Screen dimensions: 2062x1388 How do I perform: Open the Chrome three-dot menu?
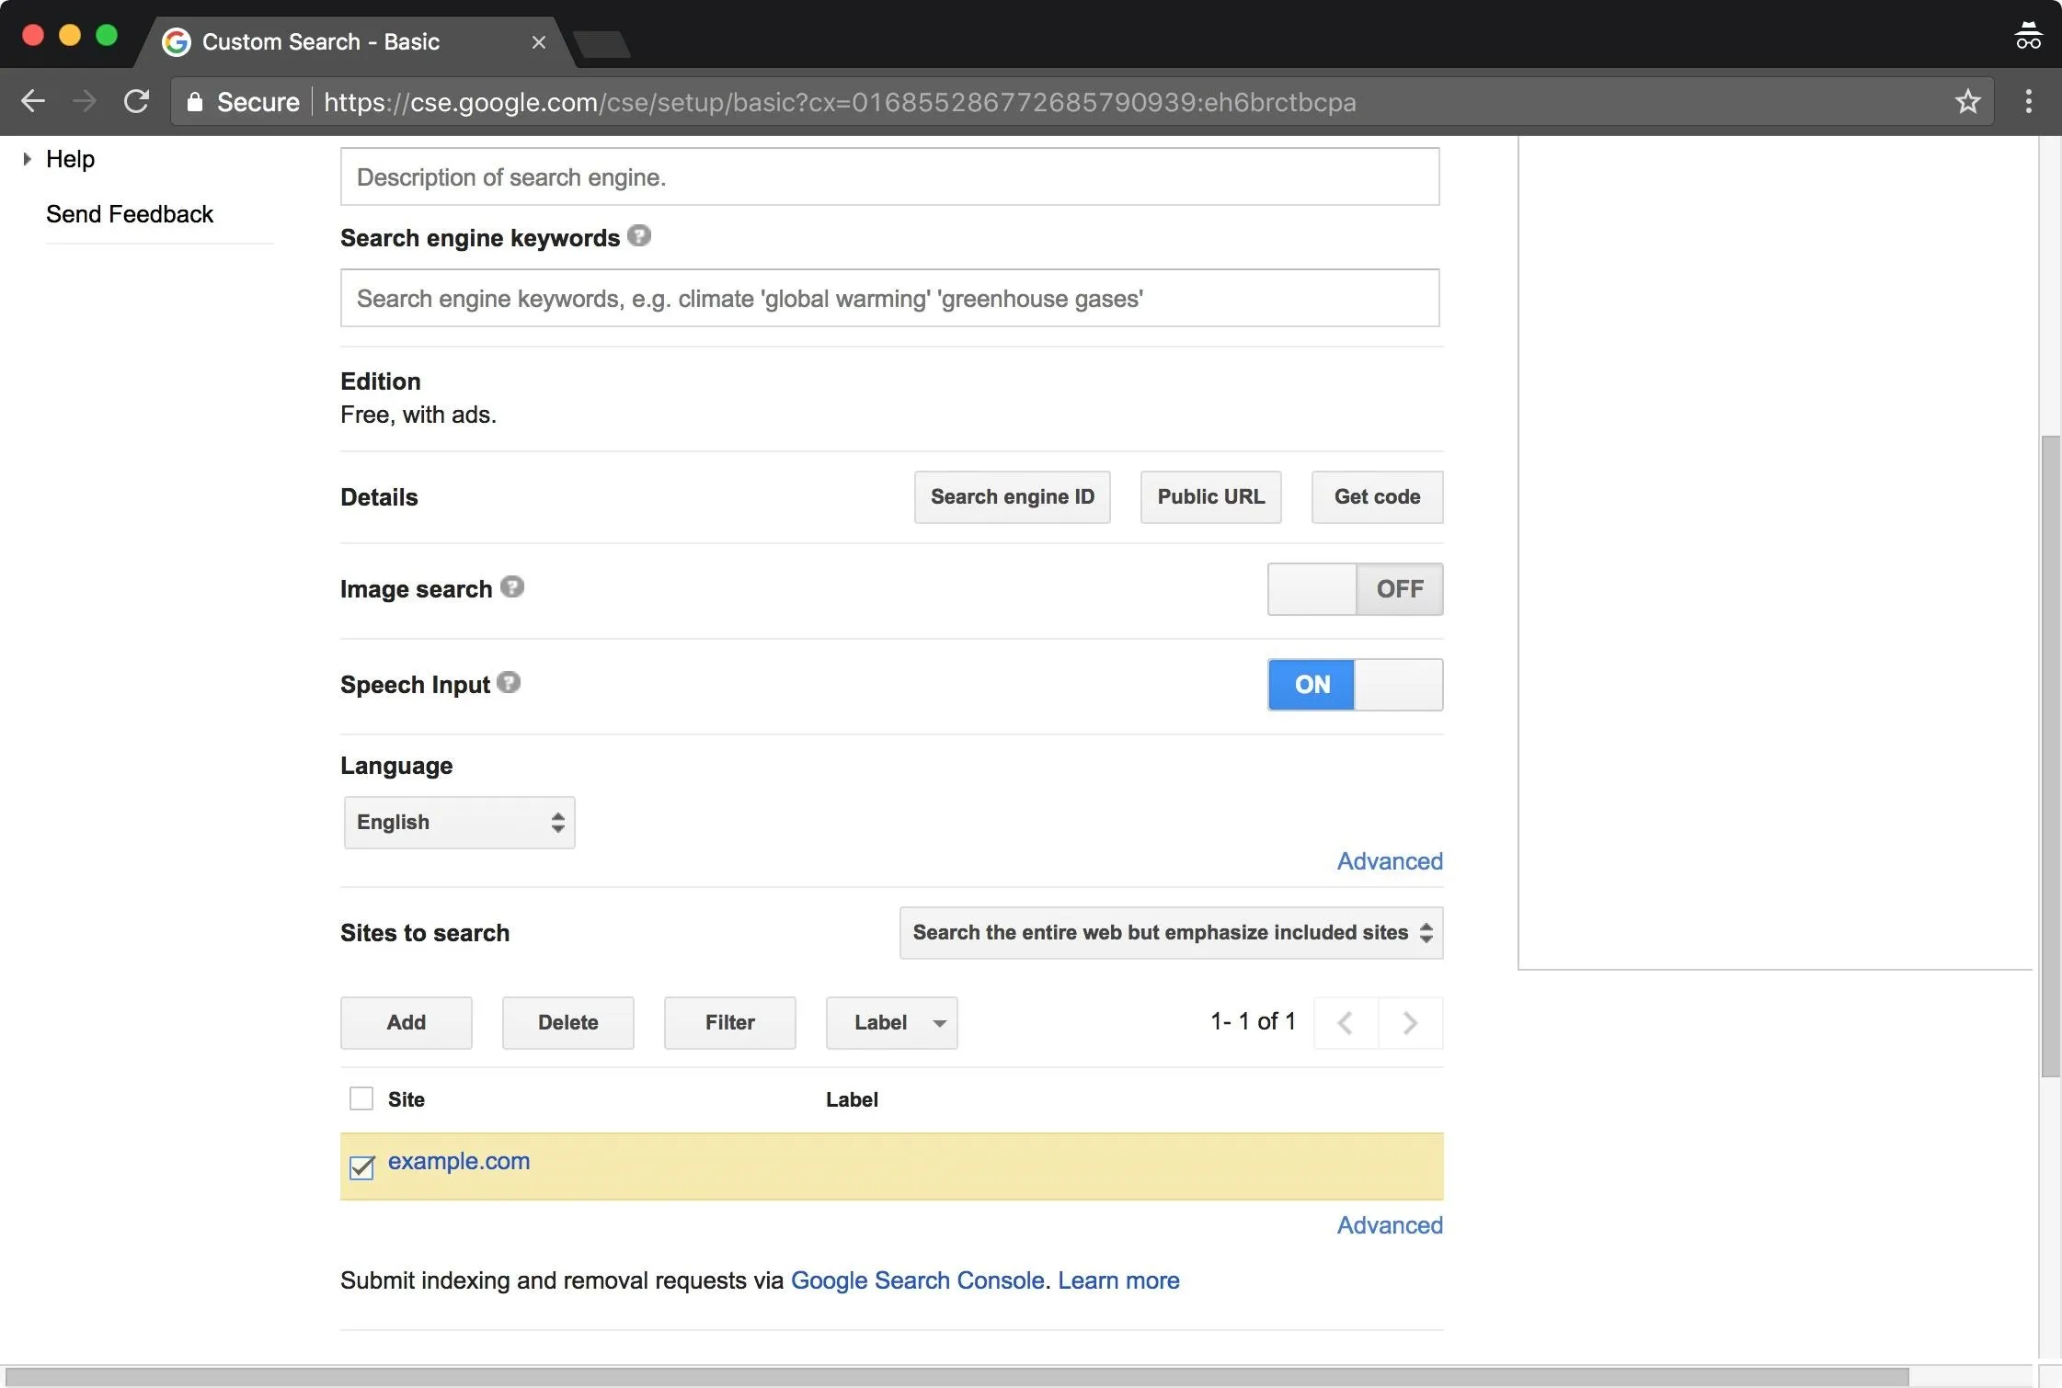pos(2028,101)
